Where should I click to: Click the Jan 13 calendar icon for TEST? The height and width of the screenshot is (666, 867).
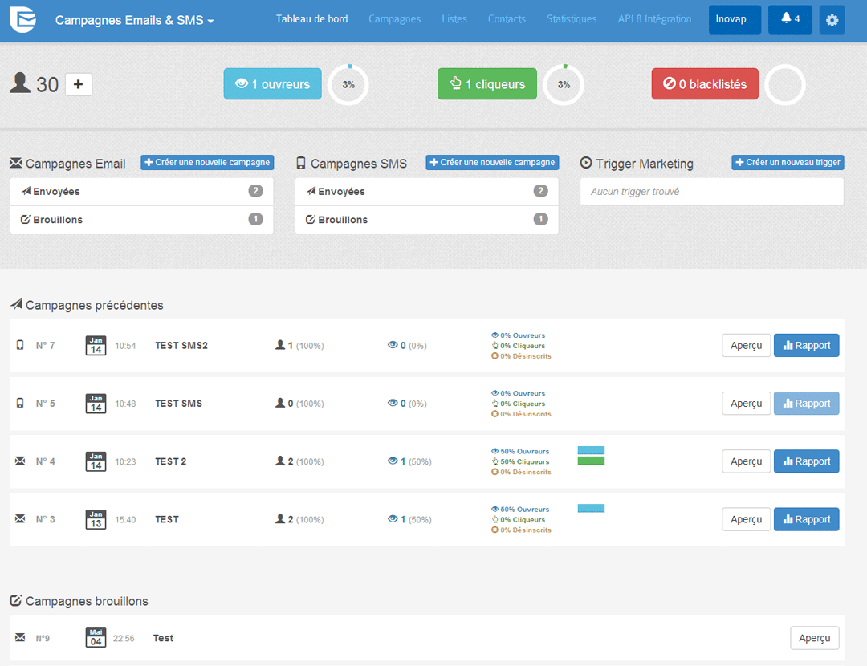coord(96,519)
